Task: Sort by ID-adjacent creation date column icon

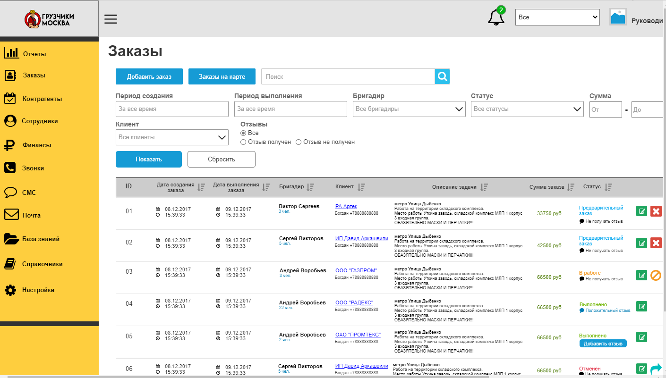Action: pyautogui.click(x=201, y=187)
